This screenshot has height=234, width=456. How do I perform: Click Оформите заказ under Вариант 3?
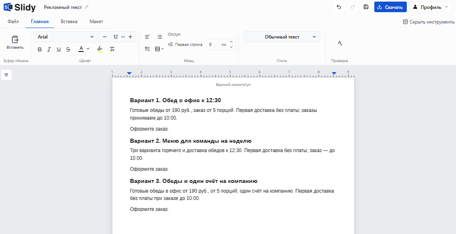pos(149,209)
